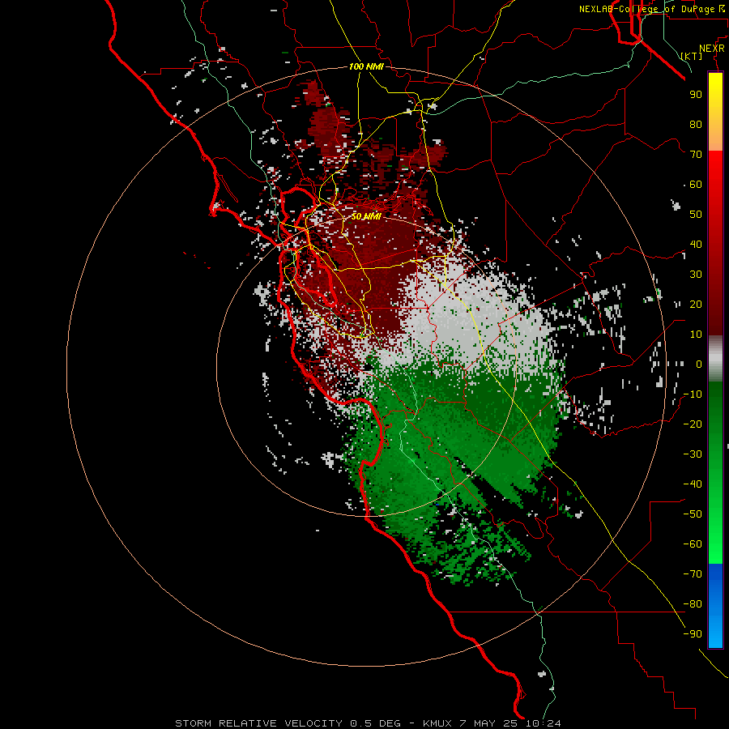
Task: Select the -20 value on the velocity scale
Action: coord(693,424)
